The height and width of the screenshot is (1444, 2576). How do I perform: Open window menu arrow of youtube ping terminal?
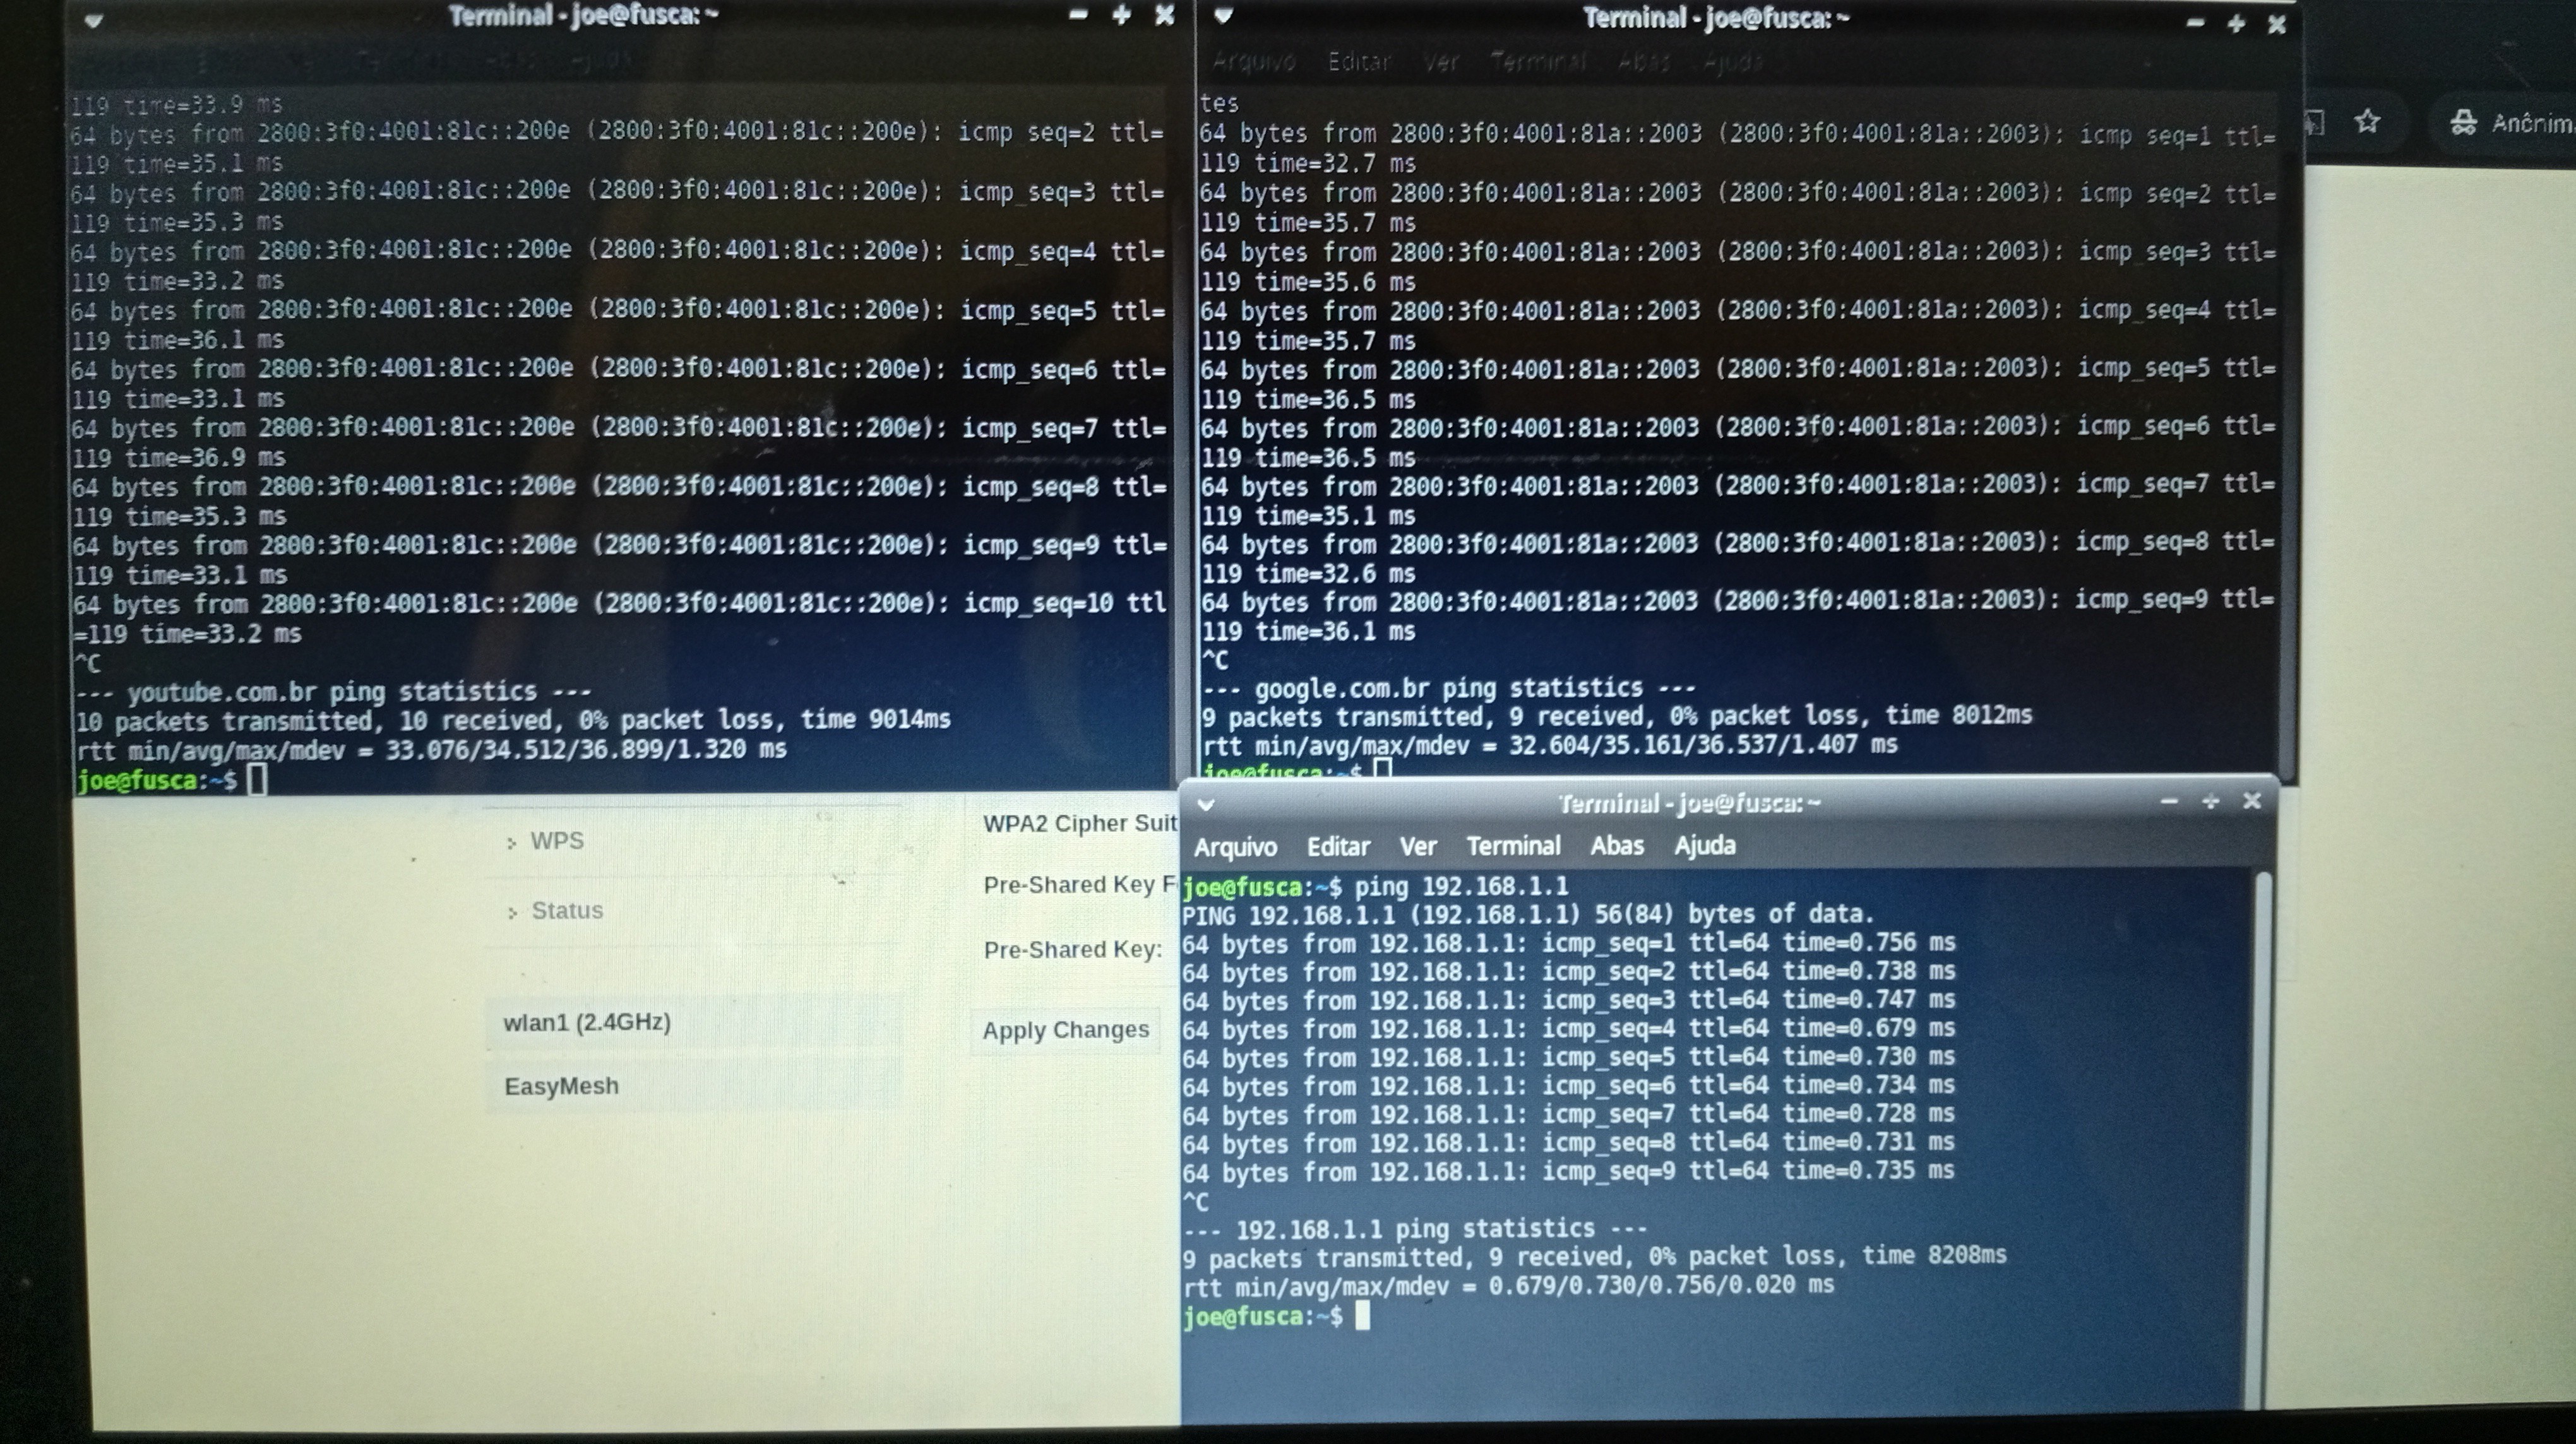pos(93,19)
